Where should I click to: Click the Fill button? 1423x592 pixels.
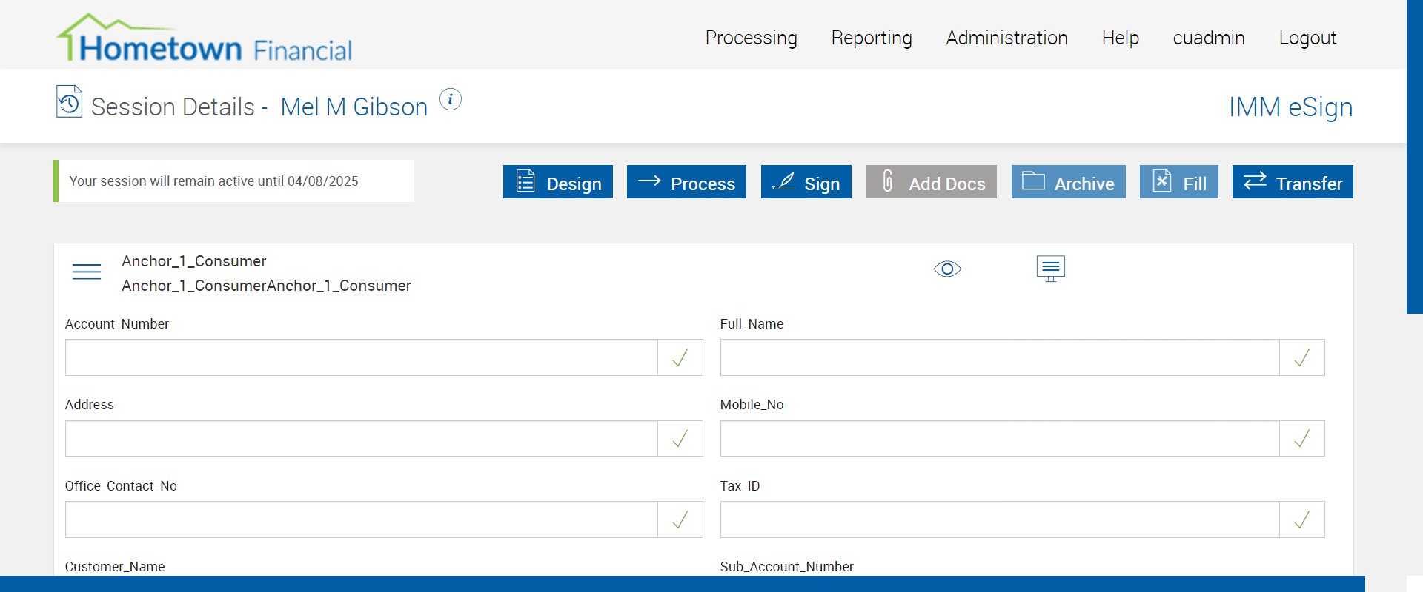pos(1179,182)
